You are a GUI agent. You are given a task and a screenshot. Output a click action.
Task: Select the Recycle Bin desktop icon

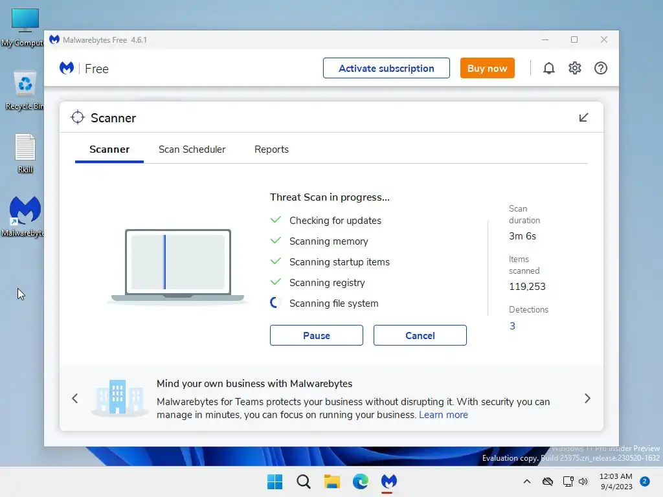click(25, 91)
